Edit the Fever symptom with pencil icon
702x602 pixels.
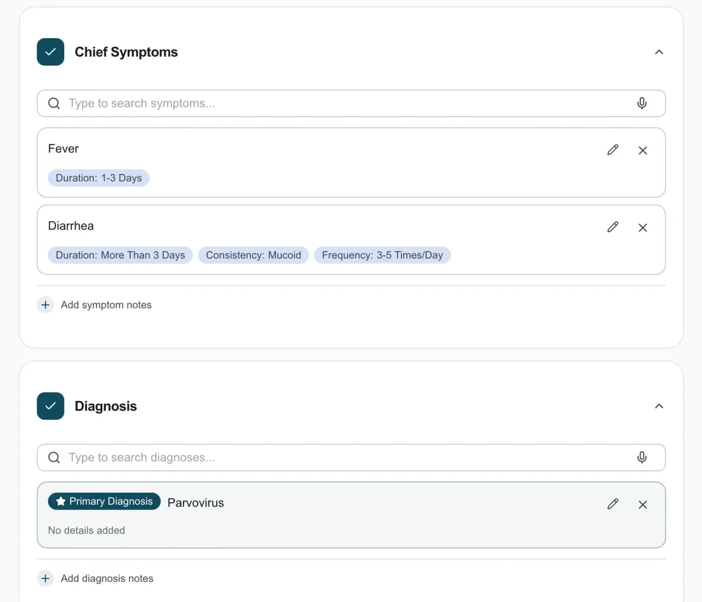coord(613,150)
